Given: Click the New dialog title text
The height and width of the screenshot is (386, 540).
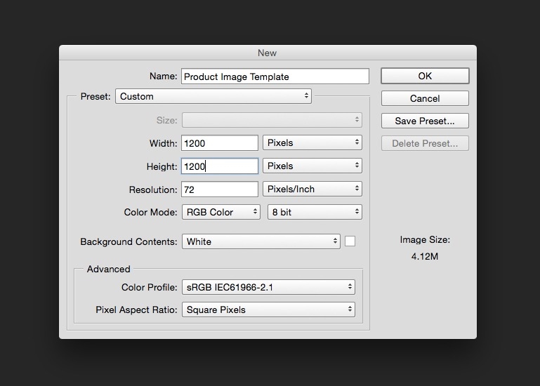Looking at the screenshot, I should (x=268, y=53).
